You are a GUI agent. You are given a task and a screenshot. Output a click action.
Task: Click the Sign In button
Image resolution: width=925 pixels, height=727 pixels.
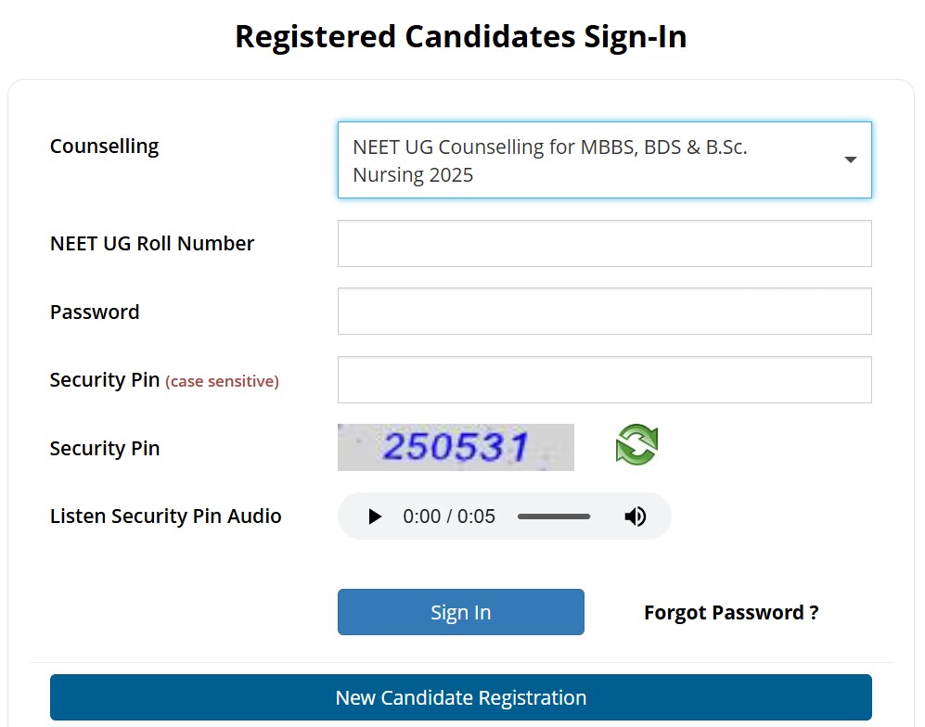(x=460, y=612)
